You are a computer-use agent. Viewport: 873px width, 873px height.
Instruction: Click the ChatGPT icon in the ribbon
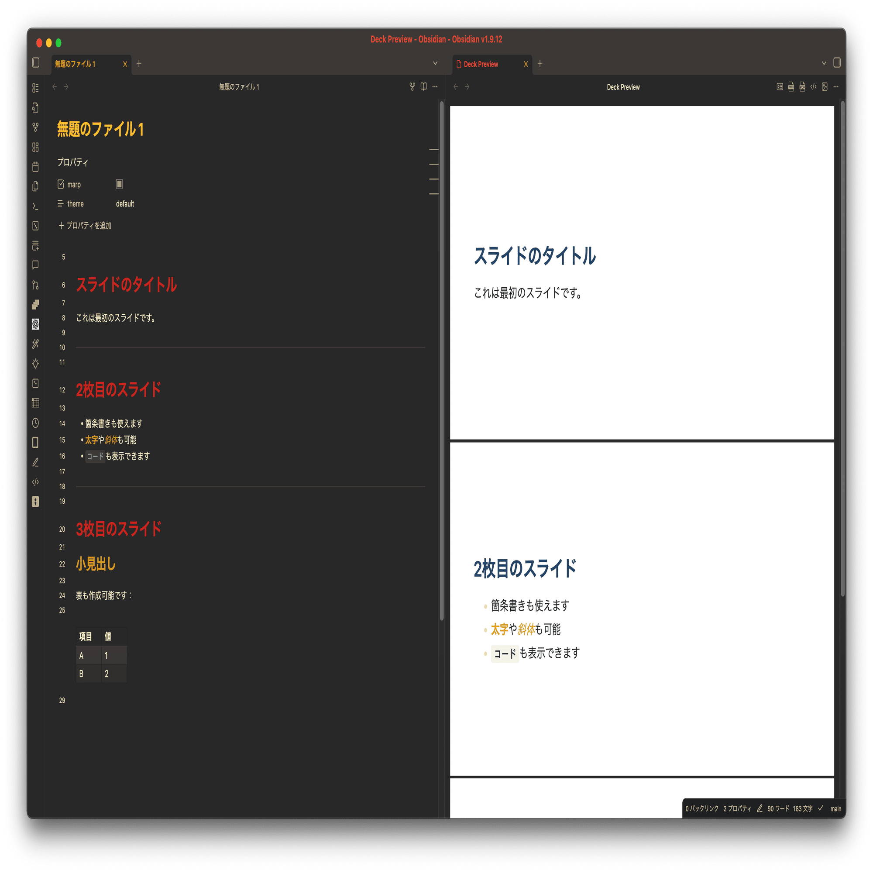[x=36, y=324]
